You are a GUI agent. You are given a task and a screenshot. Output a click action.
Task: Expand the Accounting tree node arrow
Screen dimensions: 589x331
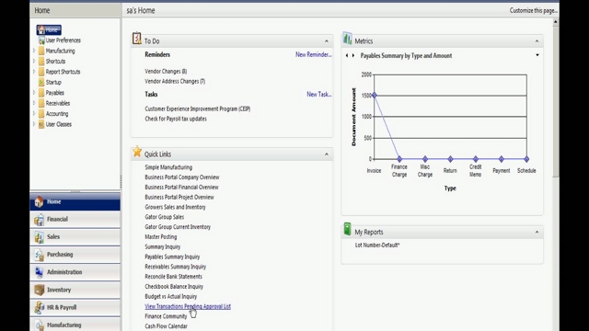[x=34, y=114]
